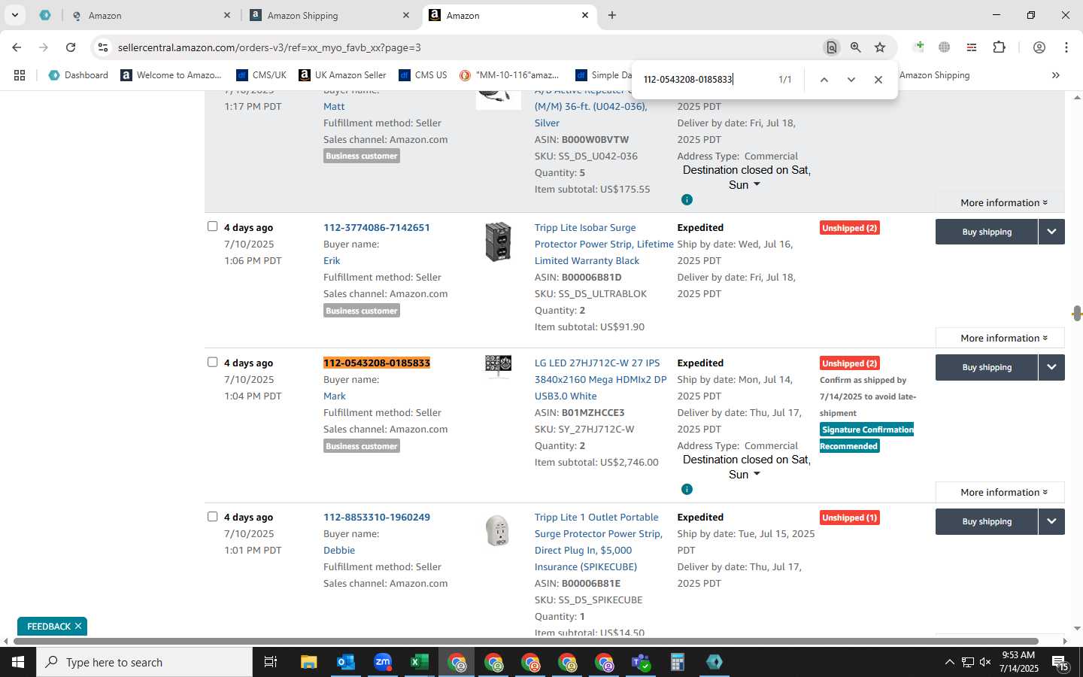The image size is (1083, 677).
Task: Open Outlook from the taskbar
Action: (345, 662)
